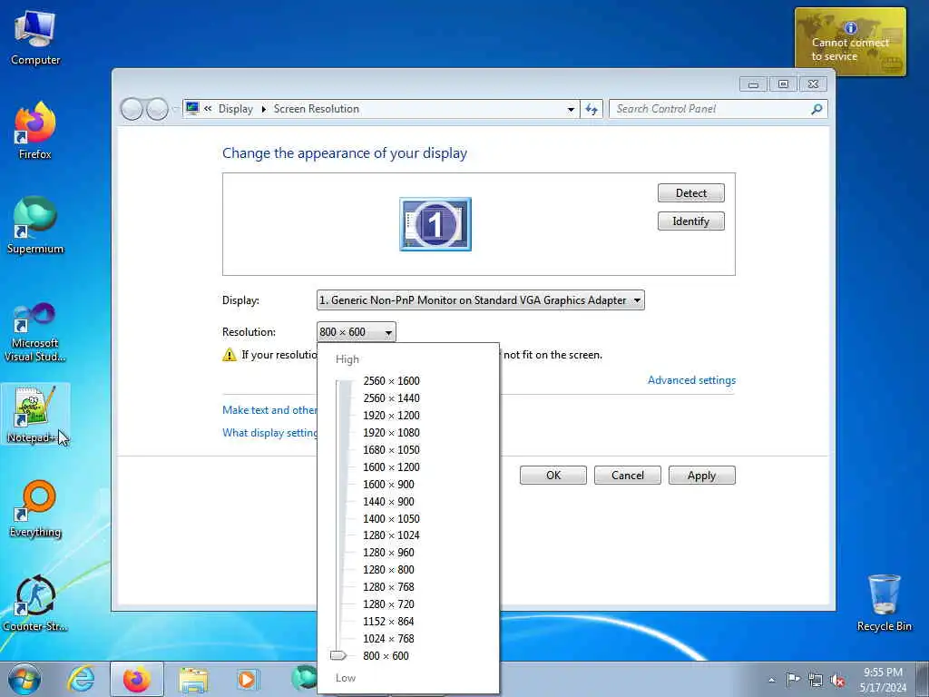This screenshot has height=697, width=929.
Task: Open Windows Explorer from the taskbar
Action: [194, 681]
